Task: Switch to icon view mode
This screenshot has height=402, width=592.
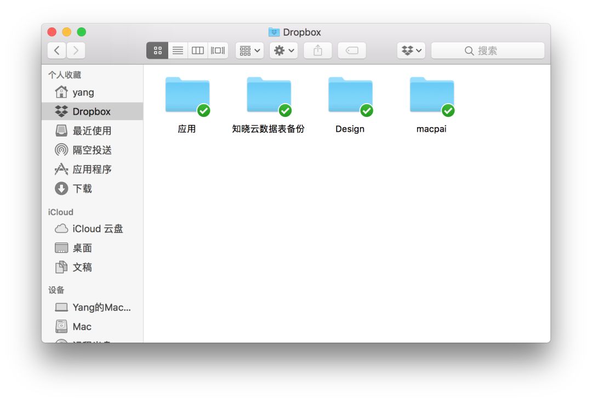Action: 157,50
